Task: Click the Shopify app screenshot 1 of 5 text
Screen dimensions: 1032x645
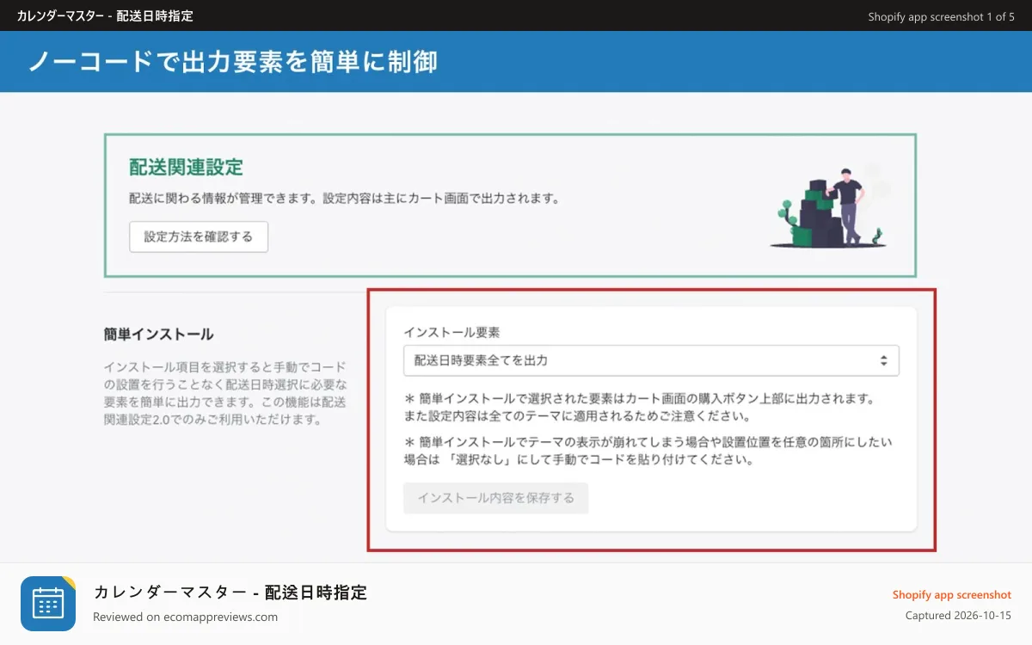Action: 941,16
